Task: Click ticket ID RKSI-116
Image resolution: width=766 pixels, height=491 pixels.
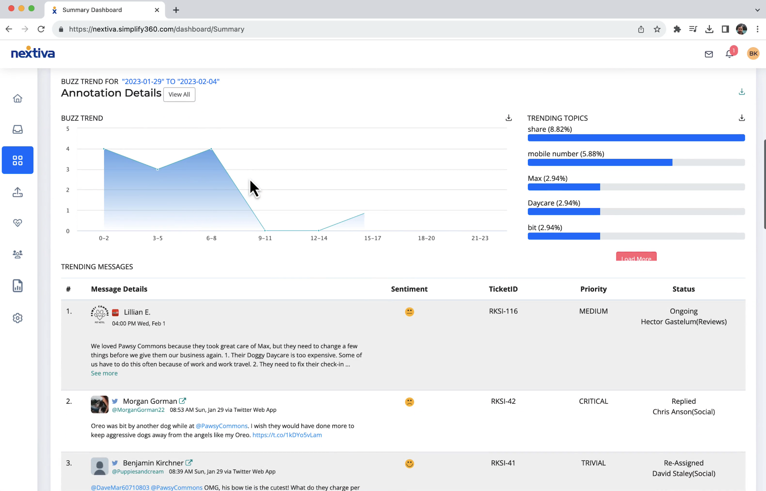Action: [x=503, y=311]
